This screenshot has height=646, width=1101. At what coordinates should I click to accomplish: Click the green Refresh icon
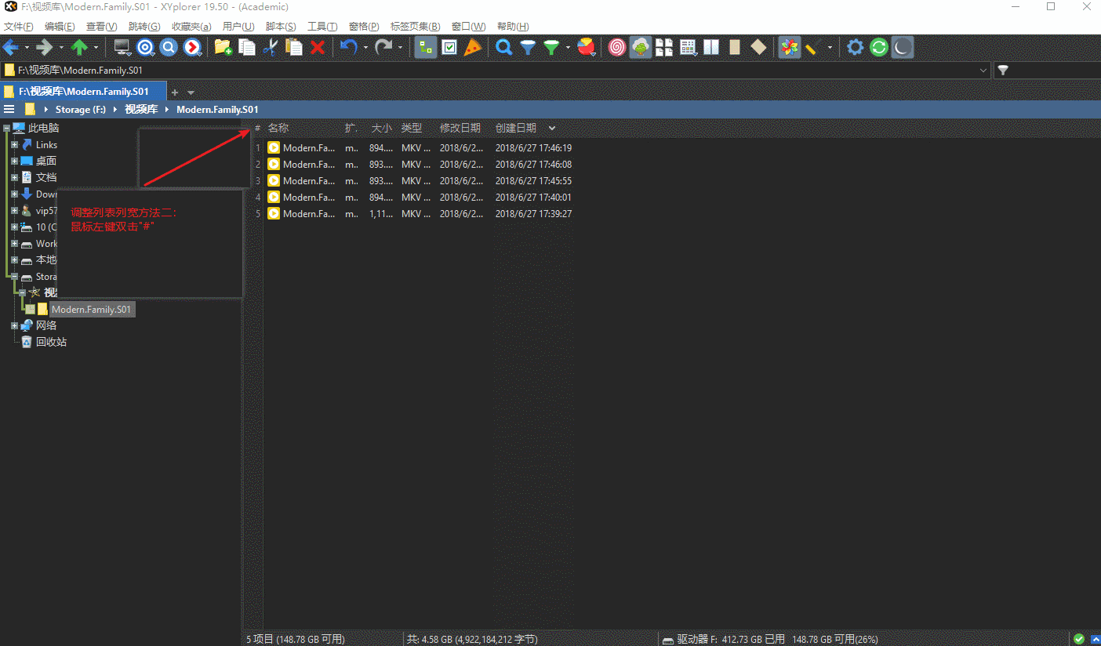pos(878,47)
